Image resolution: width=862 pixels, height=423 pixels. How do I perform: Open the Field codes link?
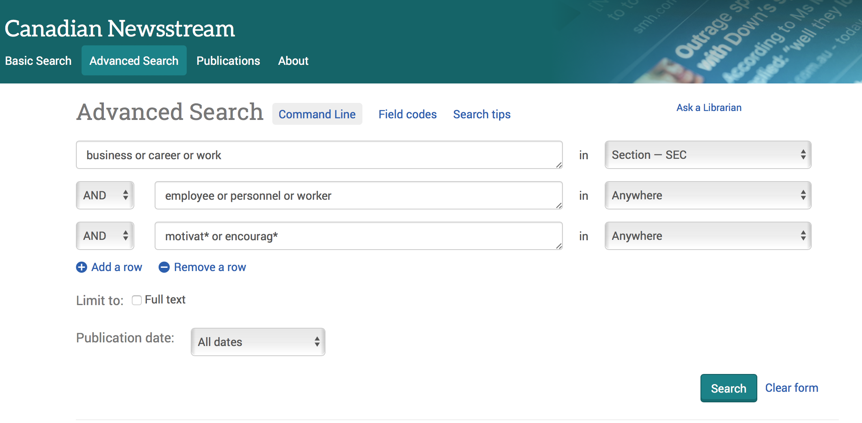(407, 114)
